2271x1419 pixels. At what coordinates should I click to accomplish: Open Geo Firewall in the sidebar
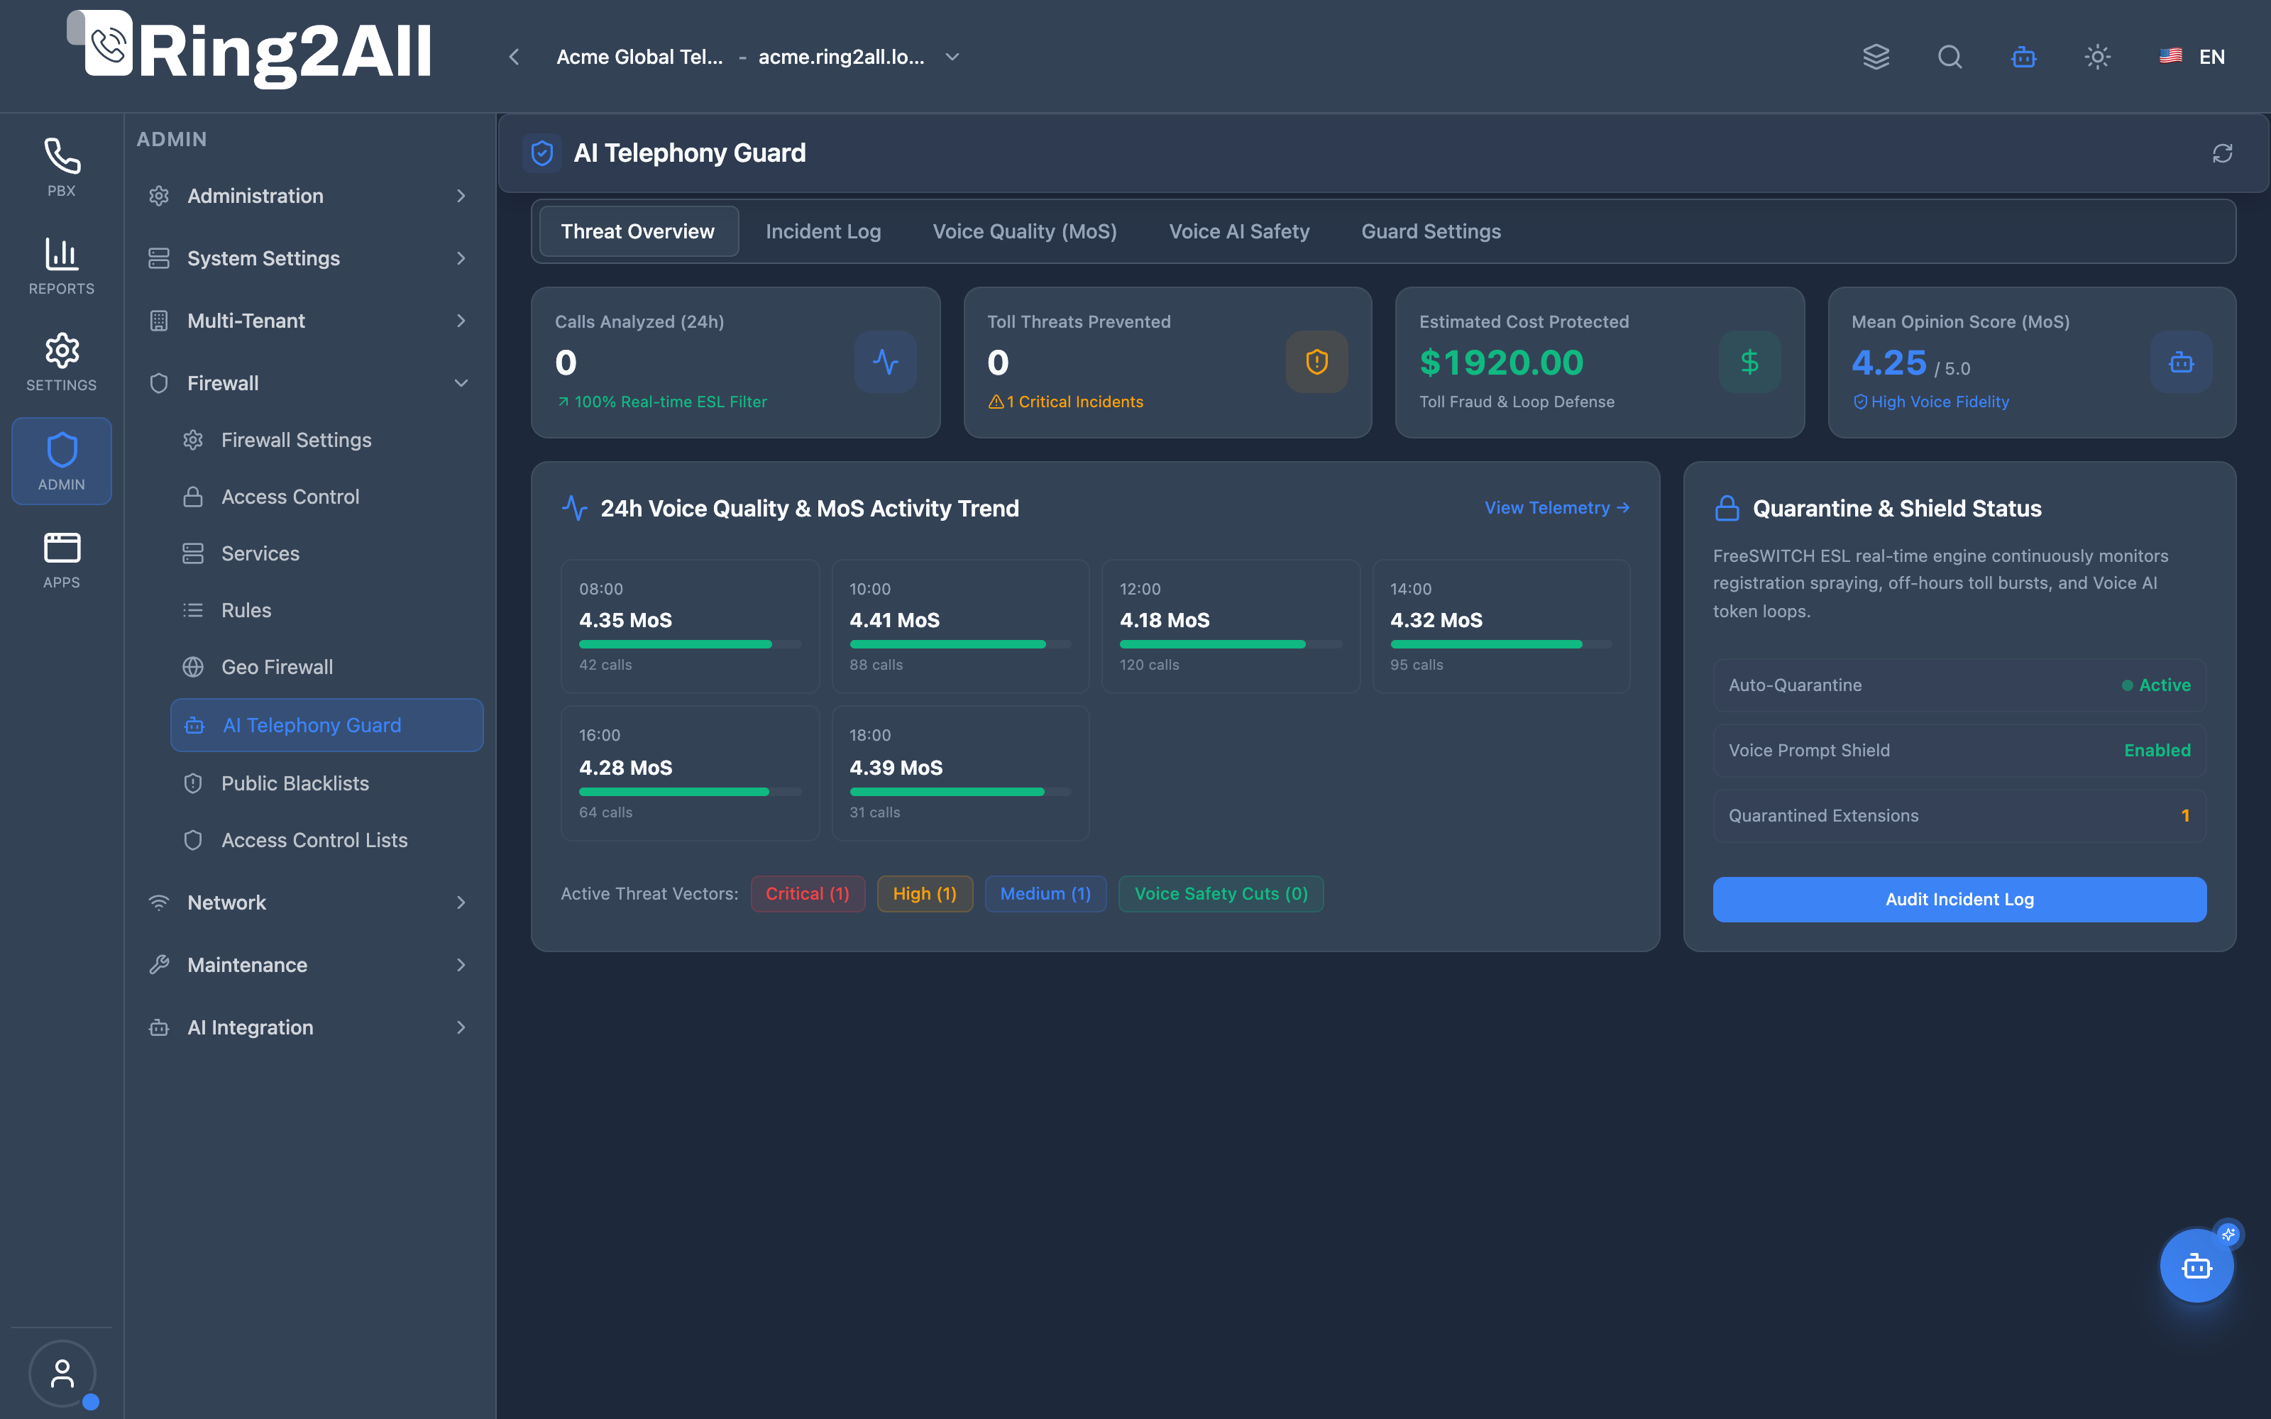click(326, 667)
